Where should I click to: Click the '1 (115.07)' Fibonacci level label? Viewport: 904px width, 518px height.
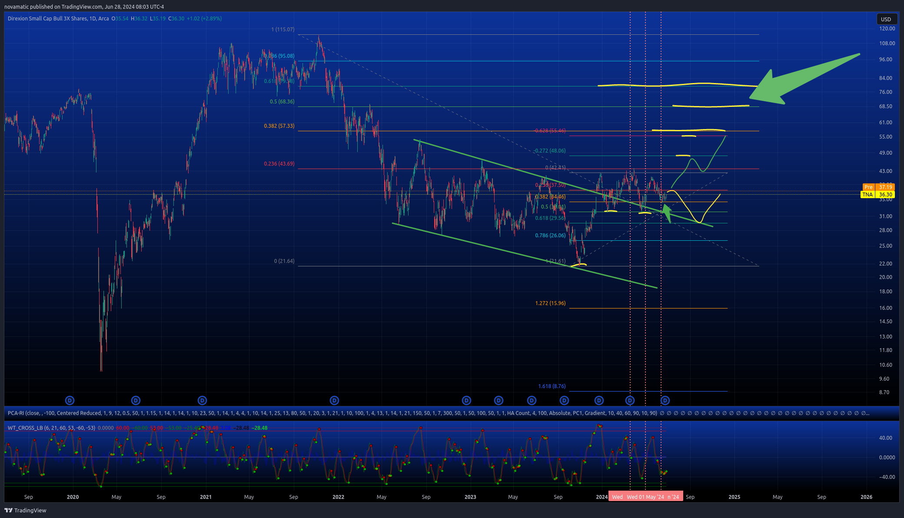tap(282, 30)
